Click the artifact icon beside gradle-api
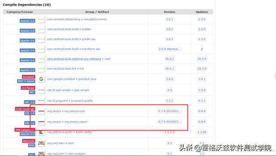Viewport: 276px width, 156px height. click(41, 39)
